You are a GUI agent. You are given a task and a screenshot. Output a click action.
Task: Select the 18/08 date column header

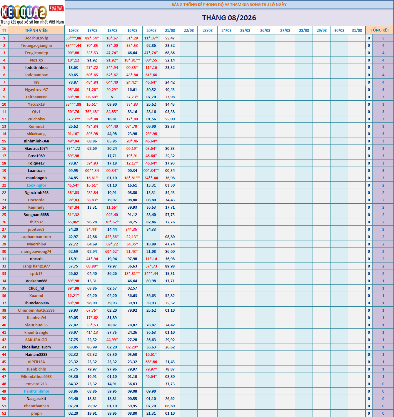[x=112, y=30]
